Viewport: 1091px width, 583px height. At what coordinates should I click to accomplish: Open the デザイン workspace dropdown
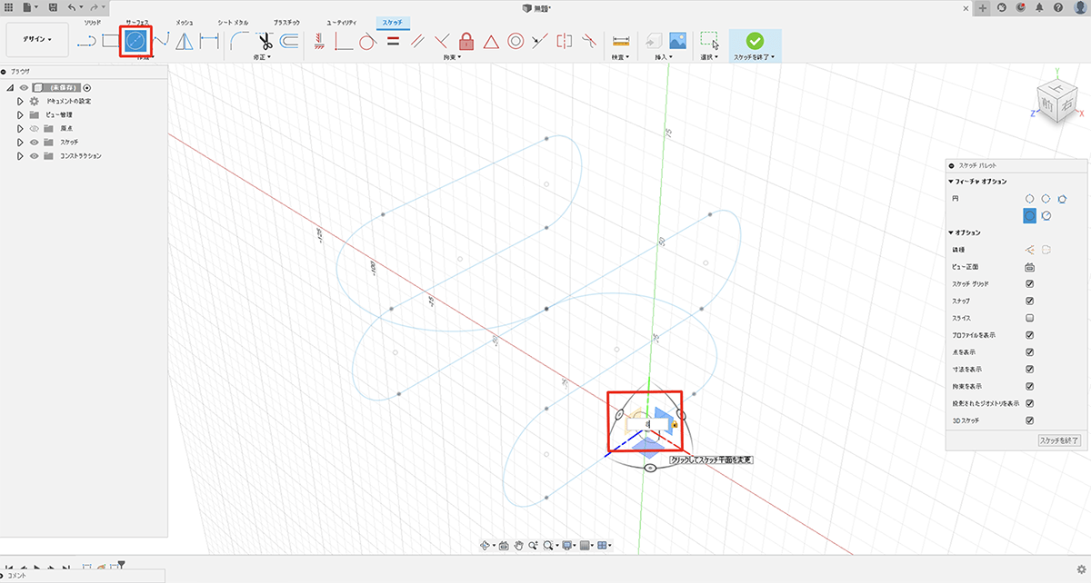36,40
